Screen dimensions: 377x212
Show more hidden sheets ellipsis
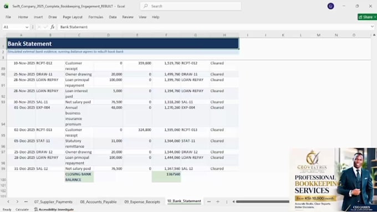point(26,201)
